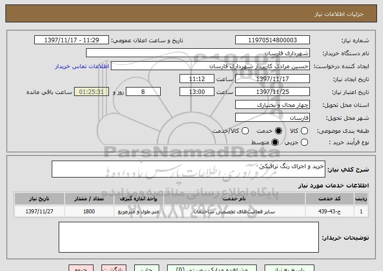Image resolution: width=383 pixels, height=271 pixels.
Task: Click the need date cell 1397/11/27
Action: (39, 211)
